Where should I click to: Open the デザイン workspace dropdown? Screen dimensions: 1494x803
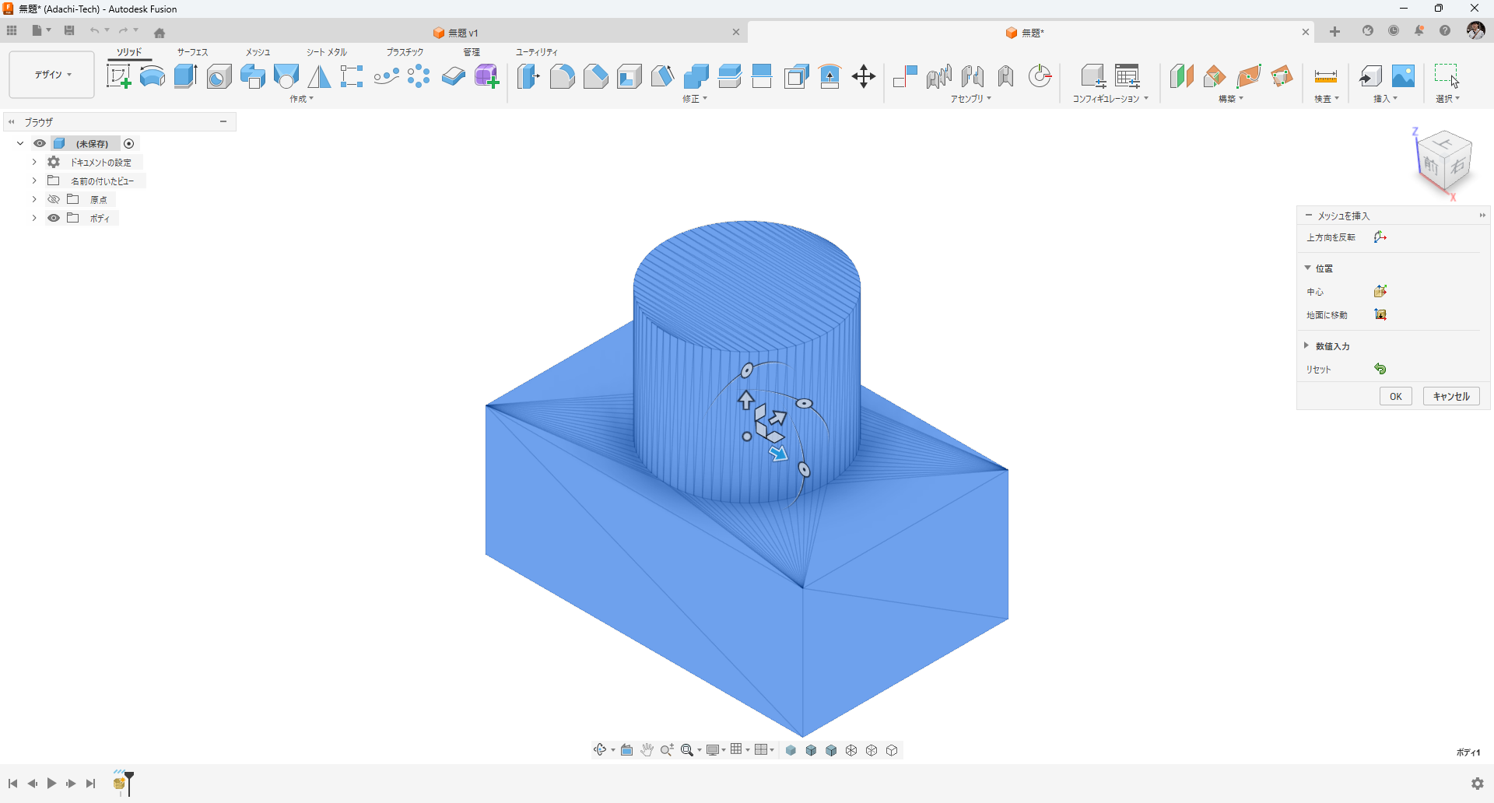point(52,75)
